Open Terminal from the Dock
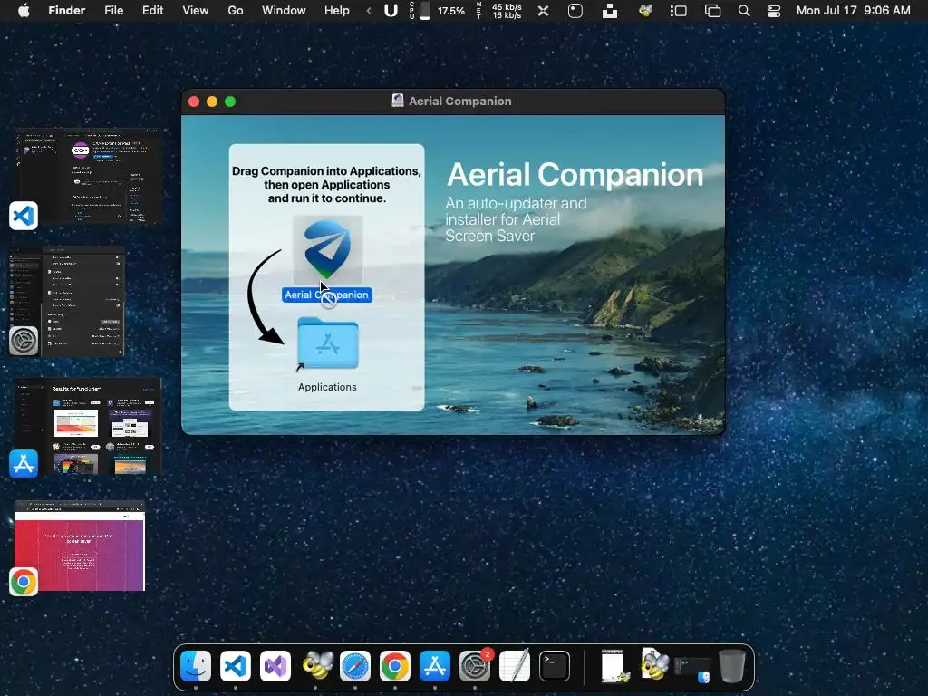Viewport: 928px width, 696px height. [555, 666]
